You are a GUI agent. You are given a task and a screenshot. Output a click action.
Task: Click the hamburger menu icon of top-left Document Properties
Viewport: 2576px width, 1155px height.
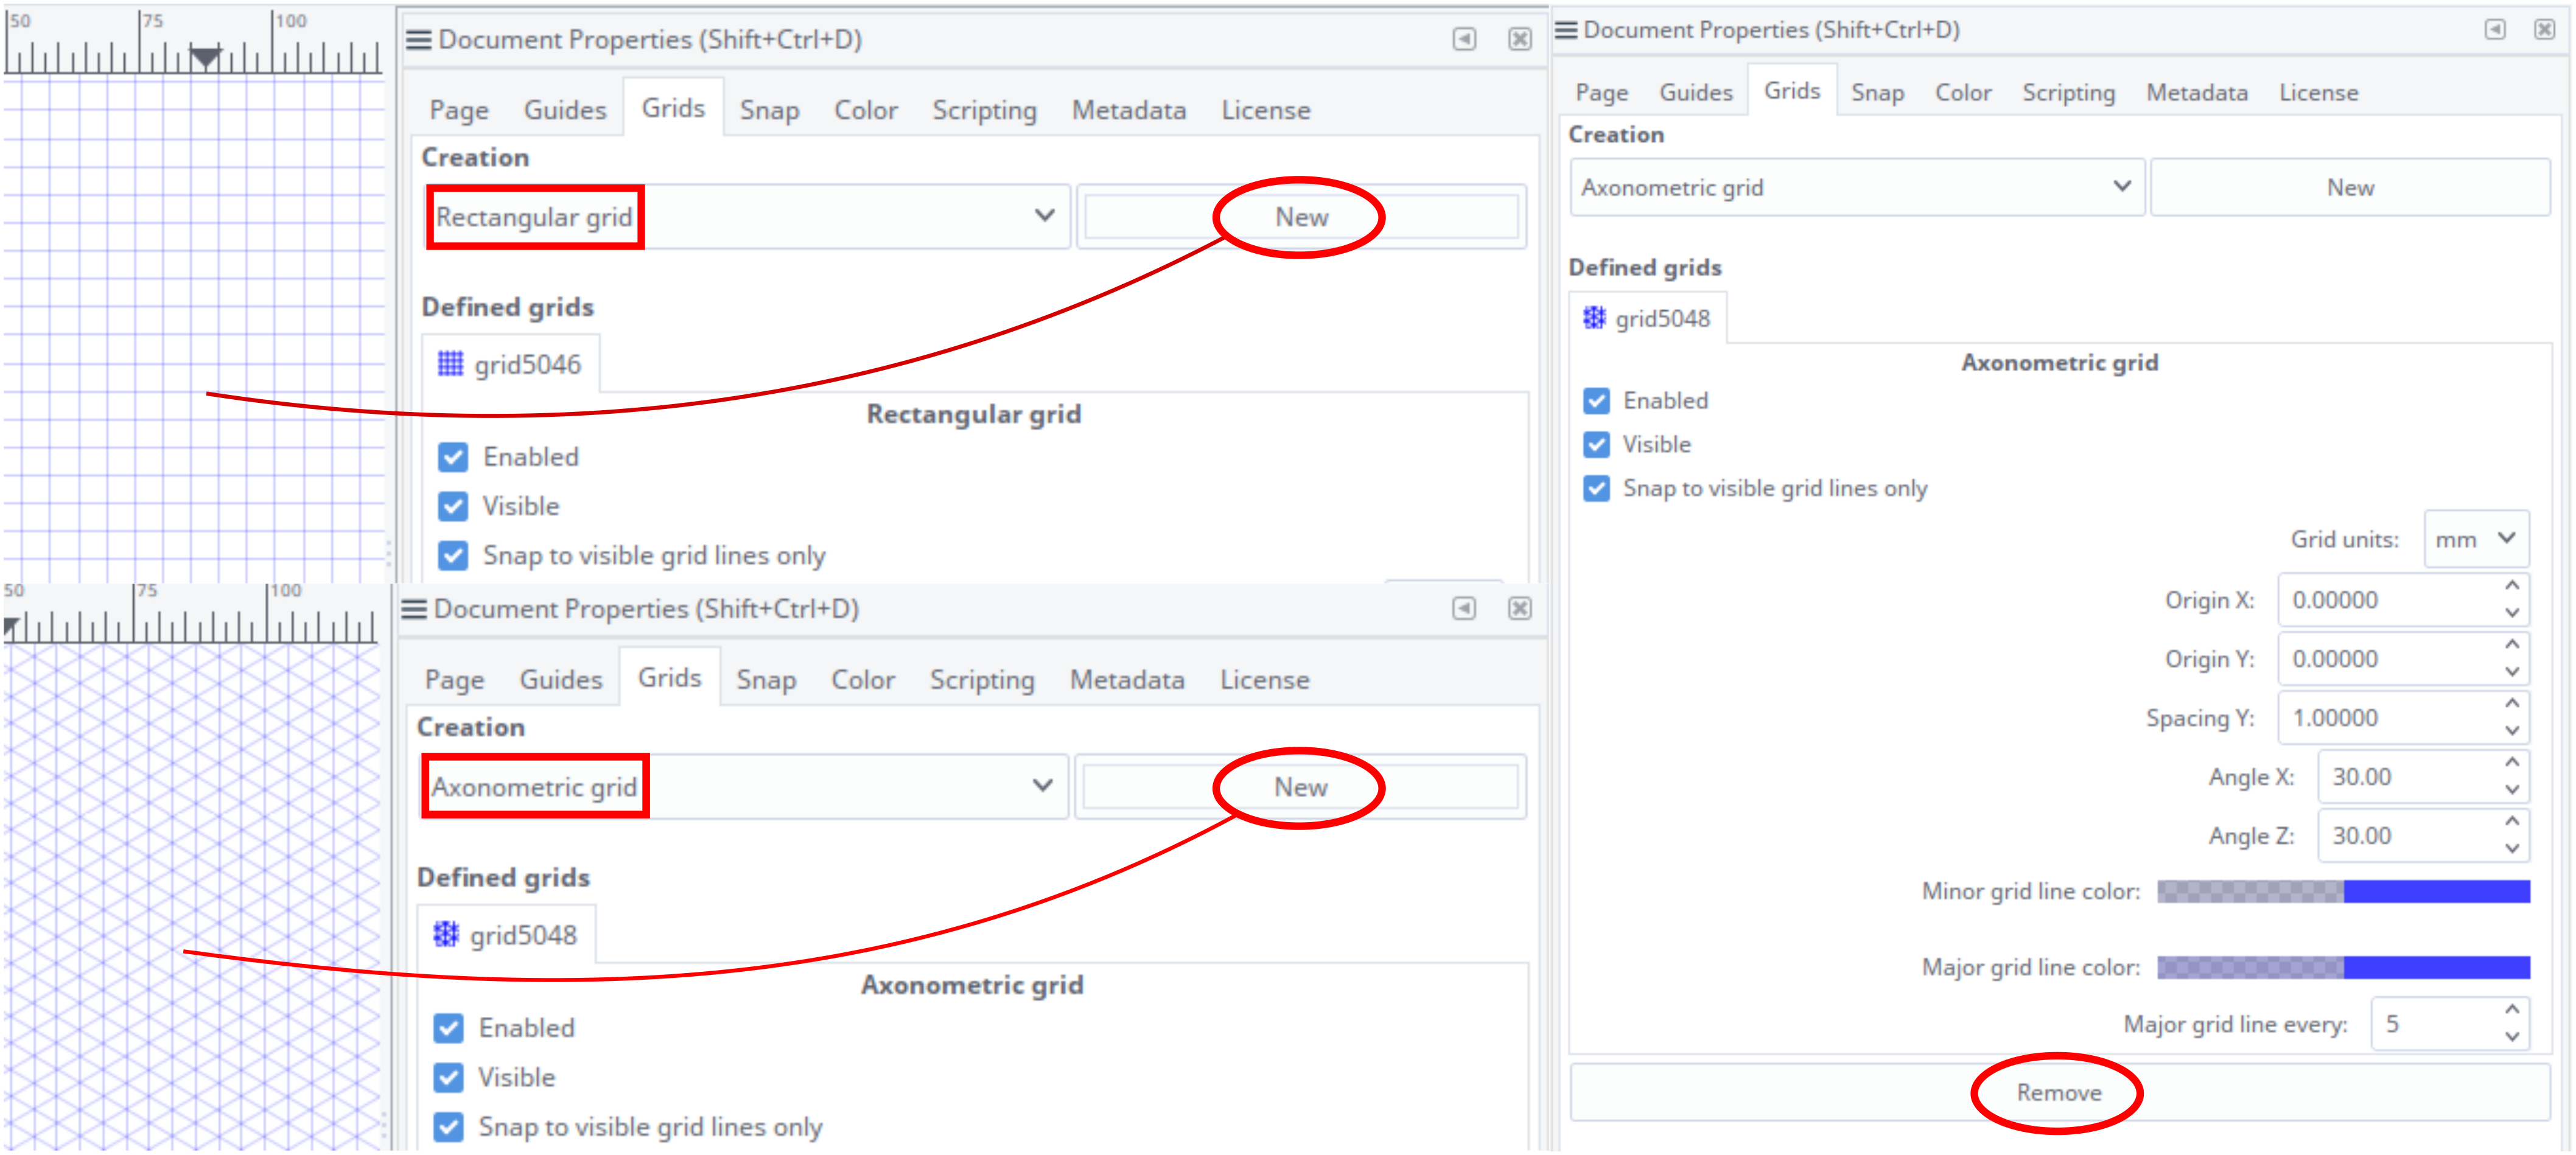(418, 39)
